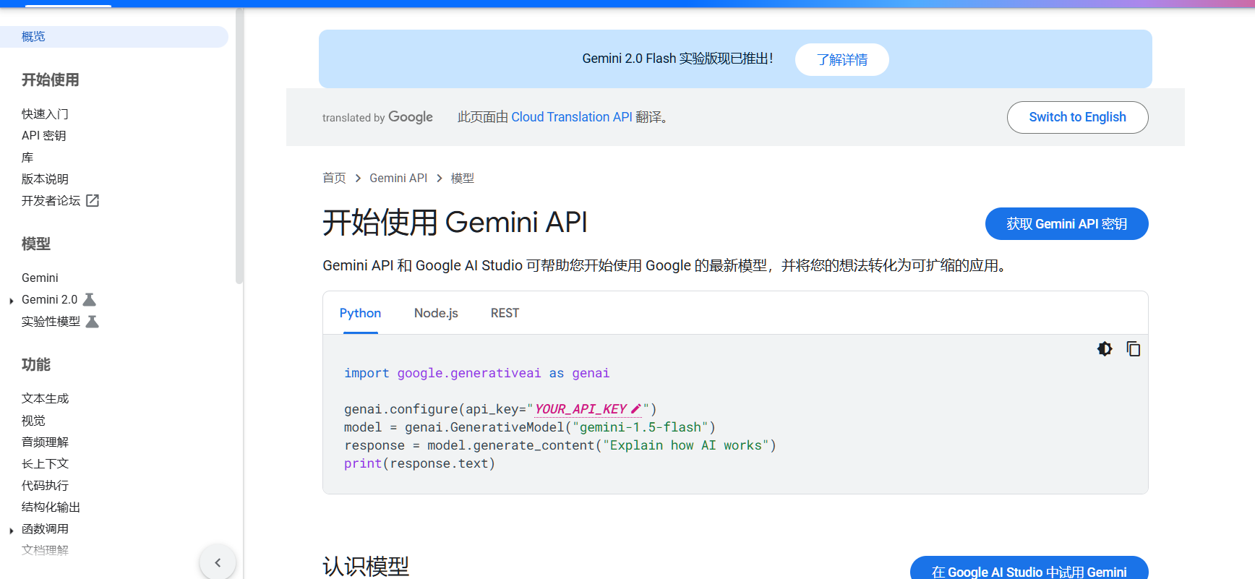
Task: Click Google logo in translation bar
Action: coord(411,117)
